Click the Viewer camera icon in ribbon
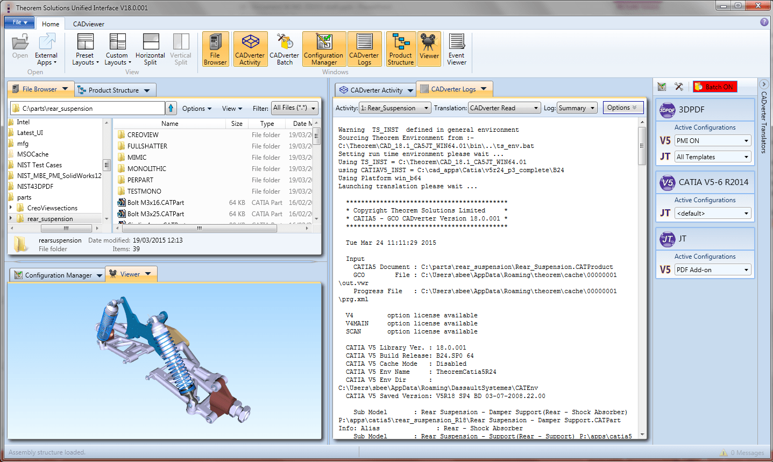Screen dimensions: 773x462 (x=429, y=49)
